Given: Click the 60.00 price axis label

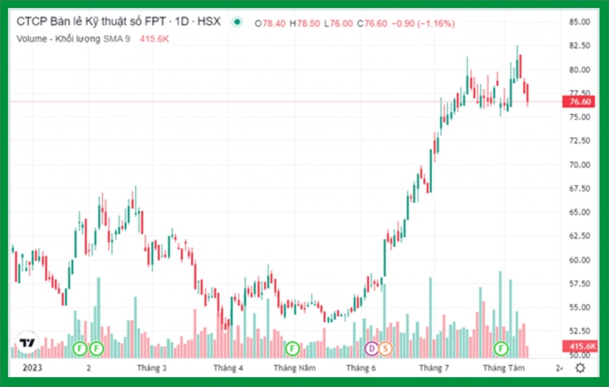Looking at the screenshot, I should tap(580, 260).
